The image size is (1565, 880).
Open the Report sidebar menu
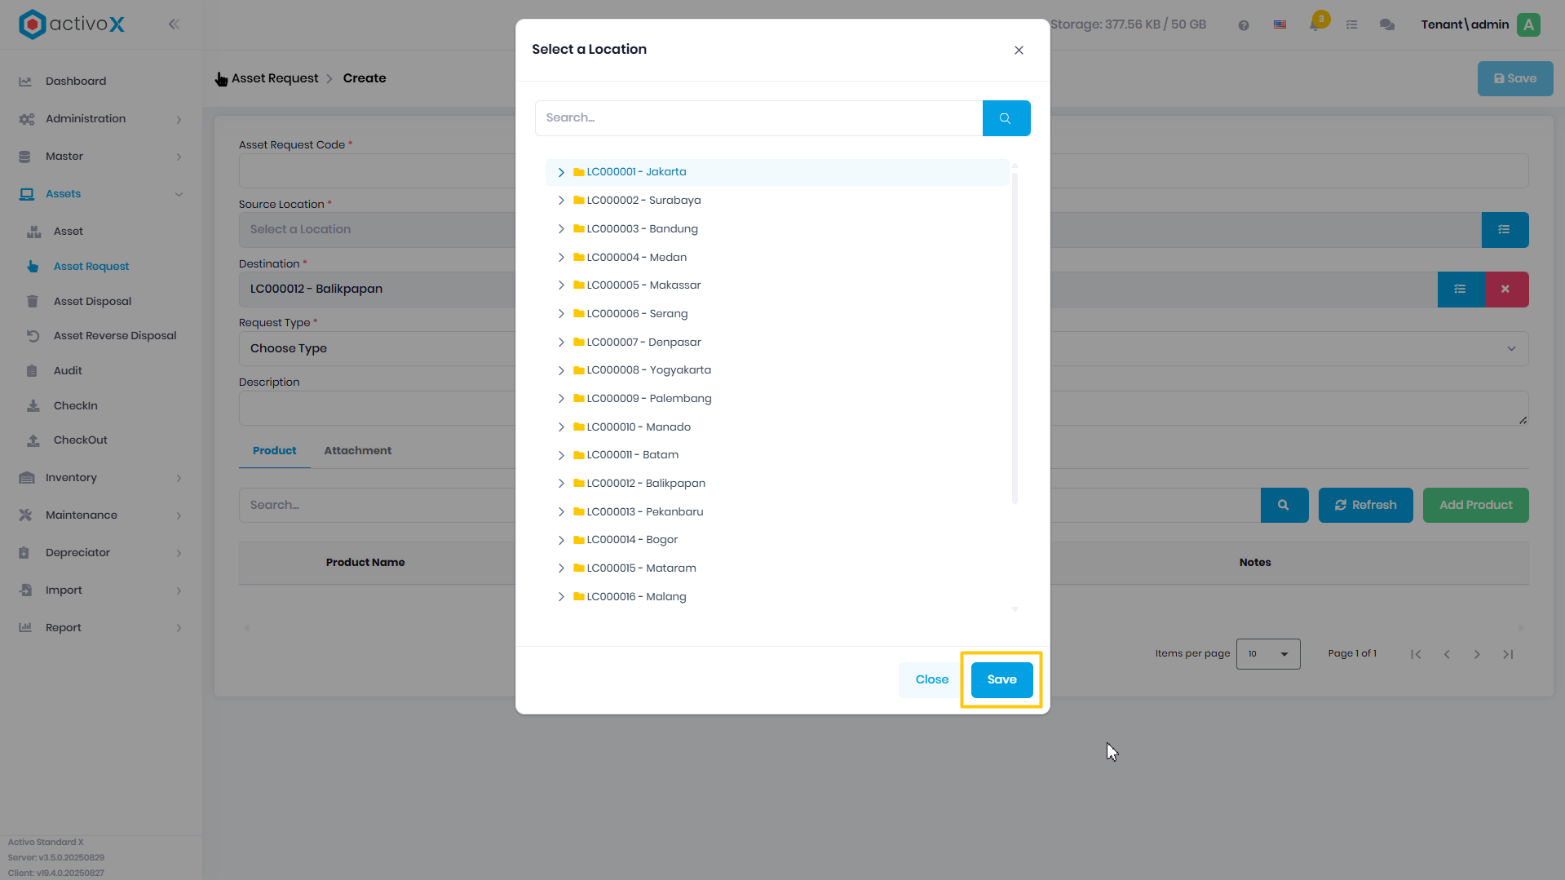tap(101, 628)
